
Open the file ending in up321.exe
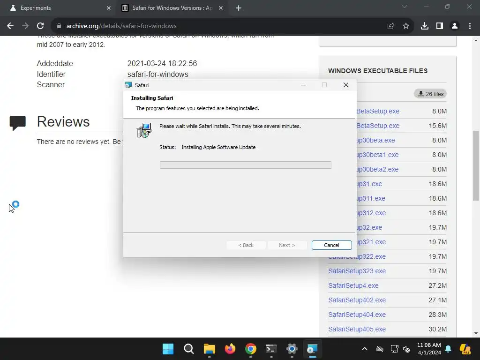371,242
